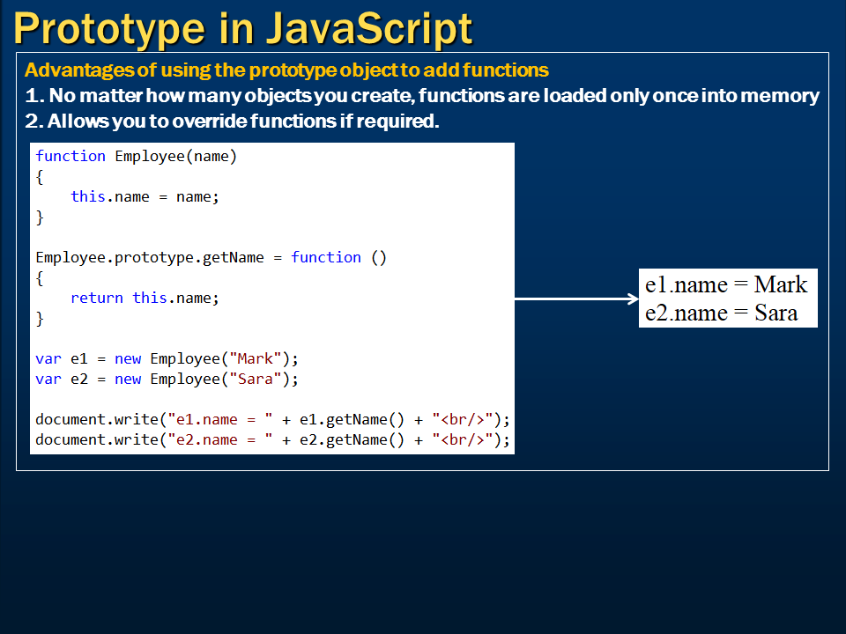Select the first document.write statement
846x634 pixels.
click(x=271, y=419)
